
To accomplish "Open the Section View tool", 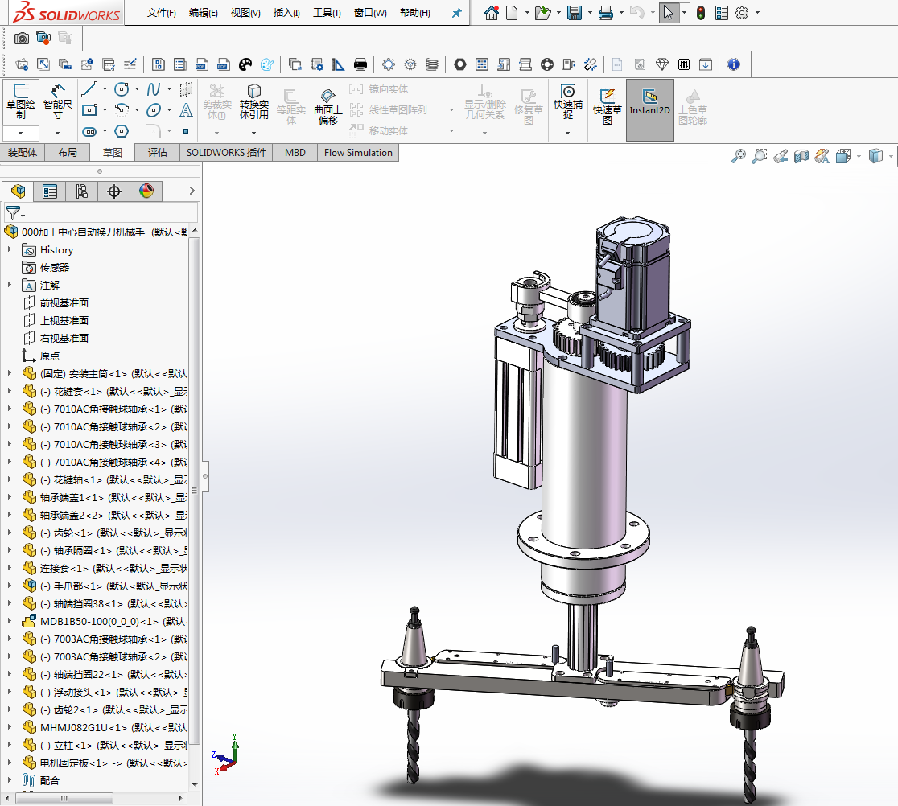I will (x=801, y=156).
